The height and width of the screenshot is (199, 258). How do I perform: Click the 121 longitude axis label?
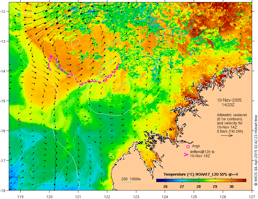click(x=78, y=197)
